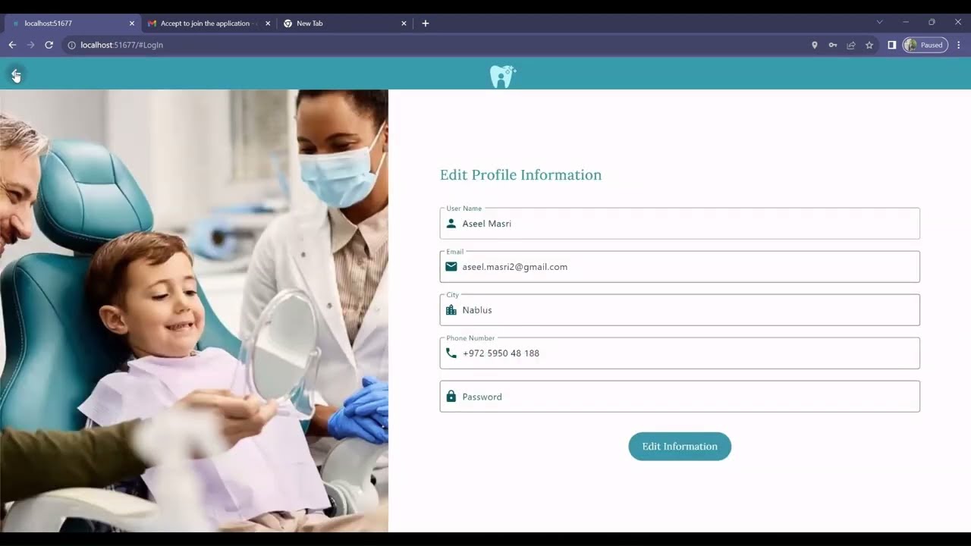Click the City field containing Nablus

click(680, 310)
